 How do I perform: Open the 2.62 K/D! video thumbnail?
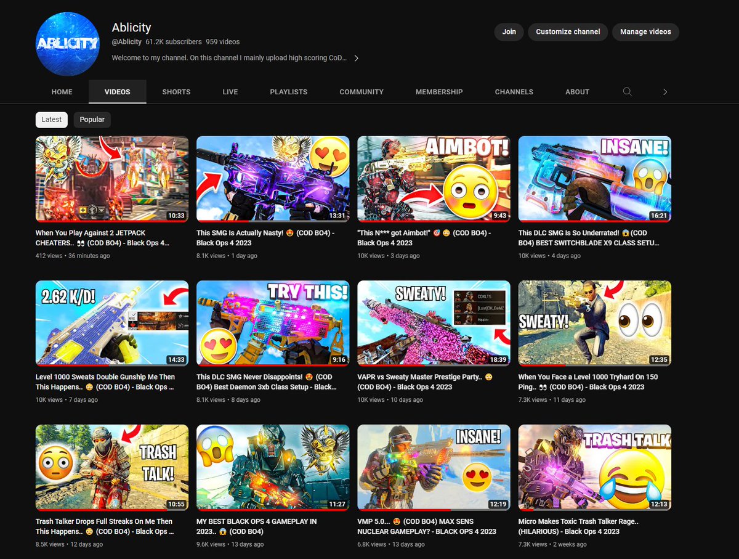[112, 324]
